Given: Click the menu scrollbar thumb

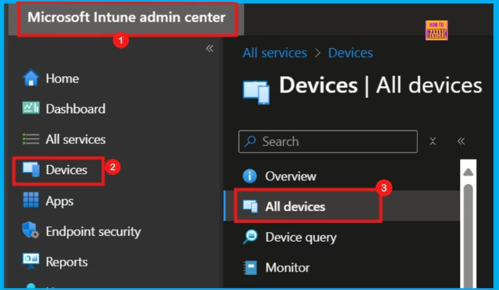Looking at the screenshot, I should pyautogui.click(x=468, y=235).
